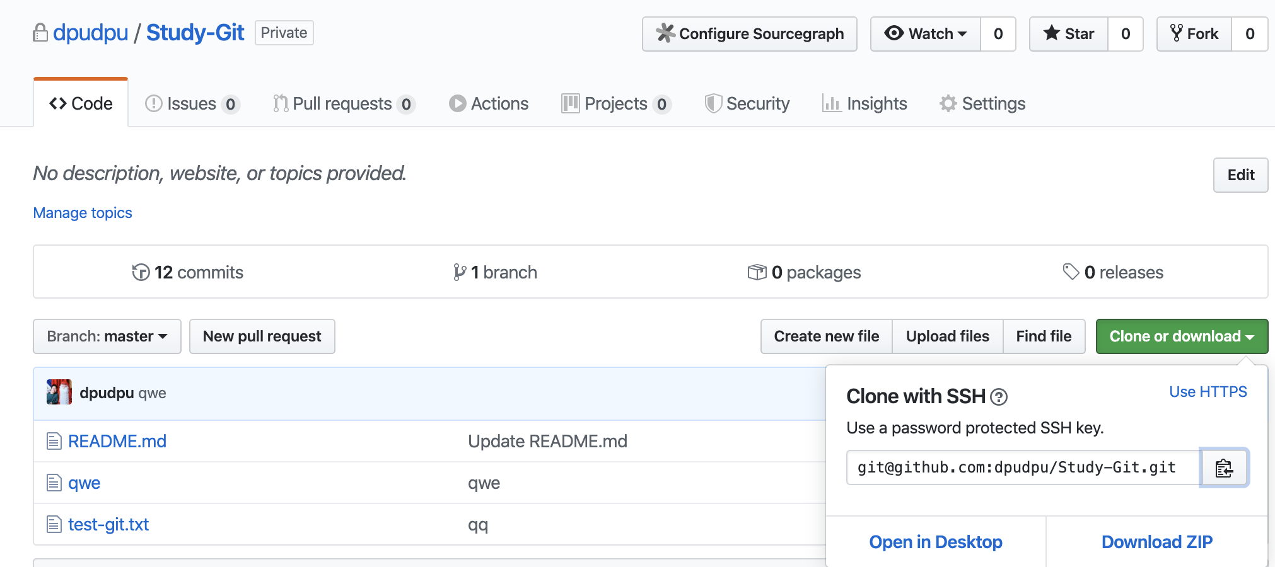Switch to Use HTTPS clone option

1208,392
